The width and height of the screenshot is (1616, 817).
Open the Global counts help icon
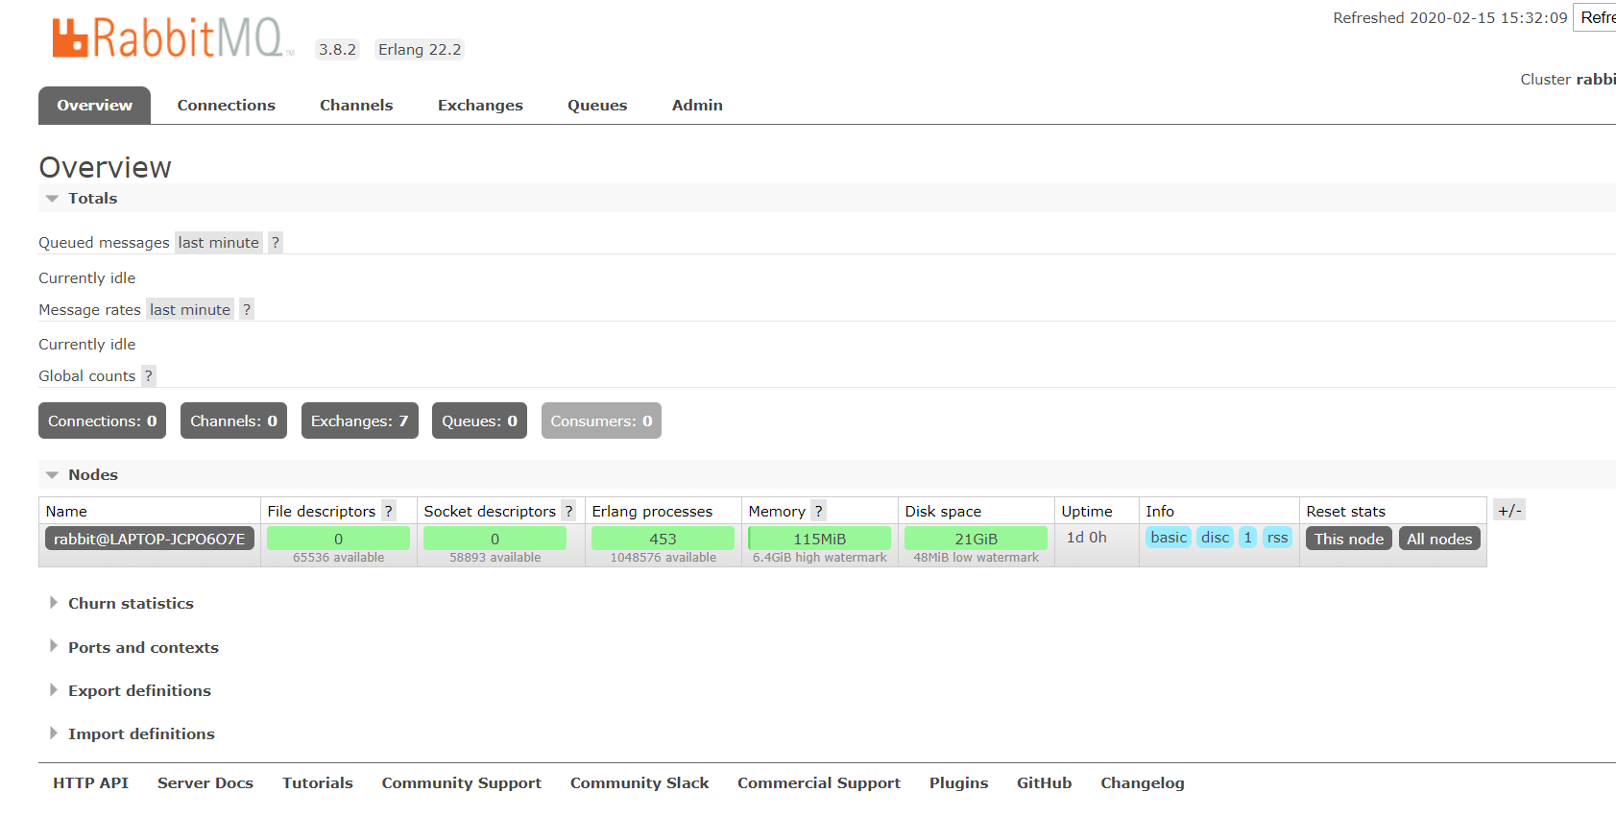pyautogui.click(x=149, y=376)
